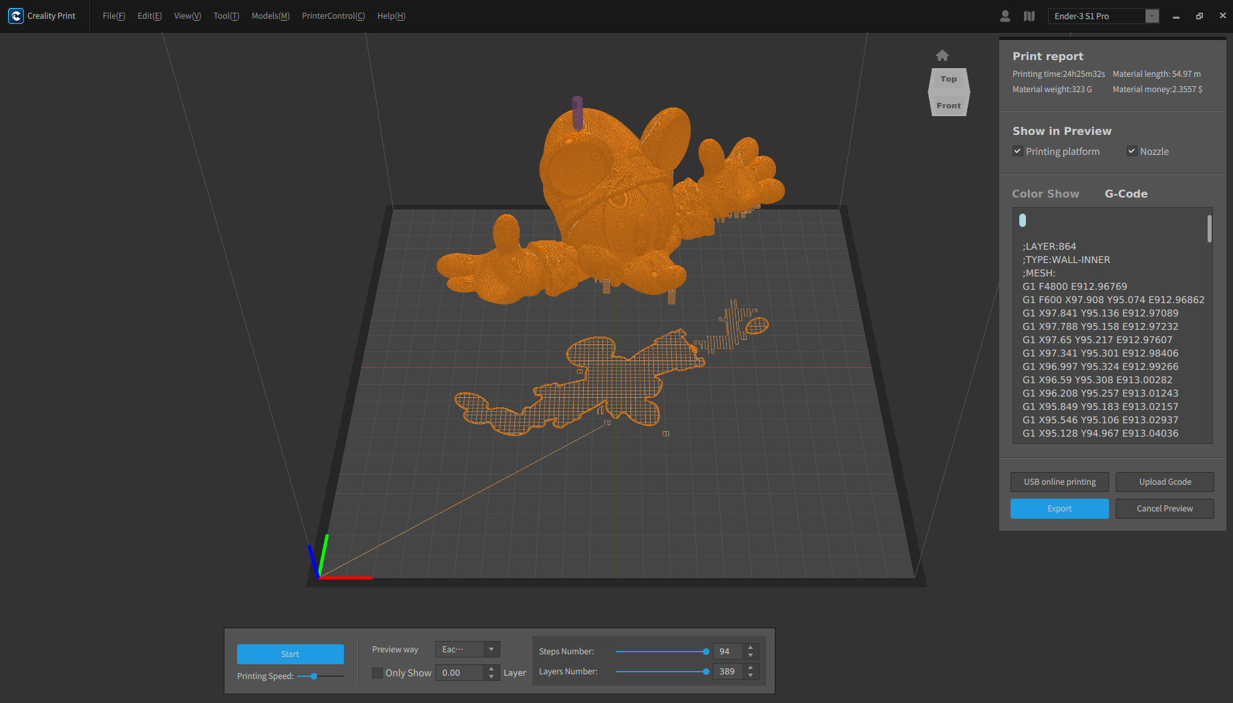Click the Only Show layer value field
Image resolution: width=1233 pixels, height=703 pixels.
click(460, 673)
